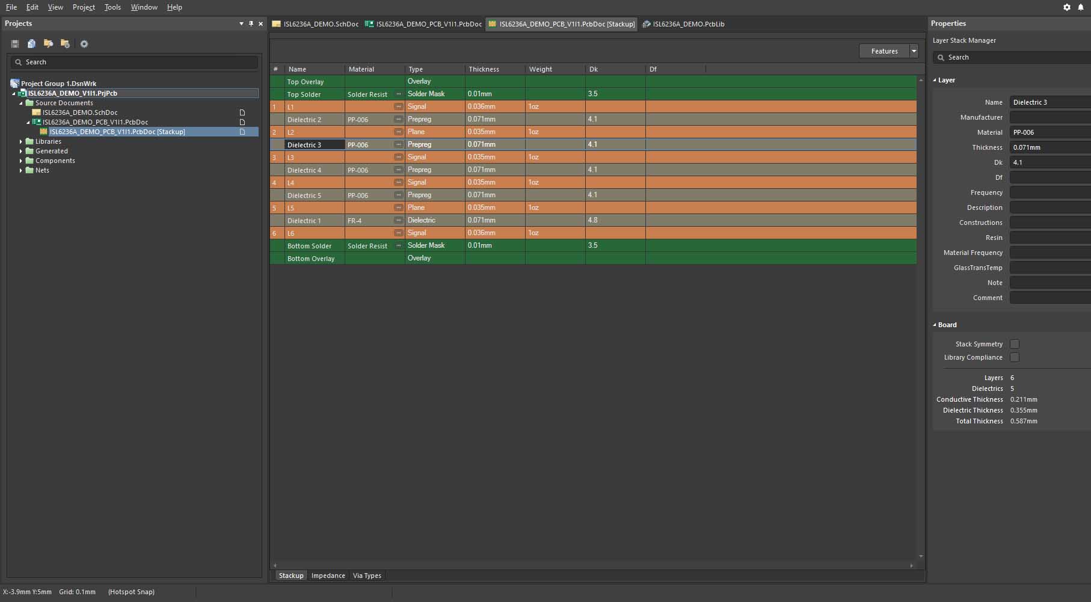Click the Features button

point(884,51)
